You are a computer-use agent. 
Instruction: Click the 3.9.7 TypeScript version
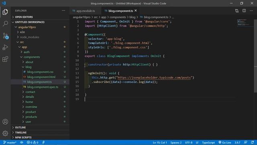[237, 143]
